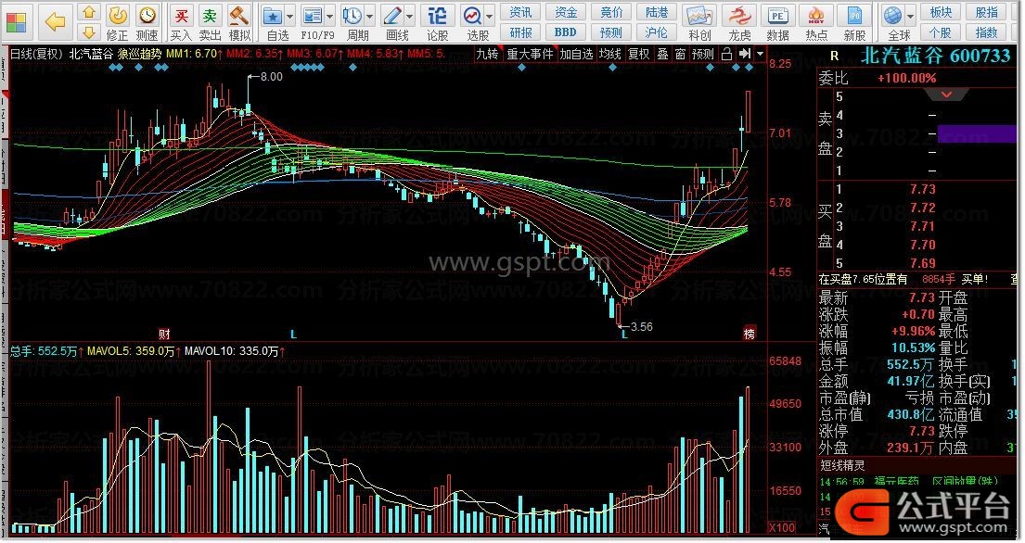
Task: Click the 股指 index futures button
Action: point(986,12)
